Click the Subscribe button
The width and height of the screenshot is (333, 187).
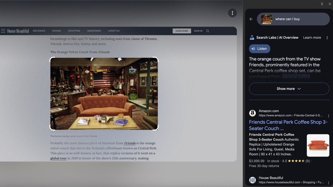coord(182,31)
